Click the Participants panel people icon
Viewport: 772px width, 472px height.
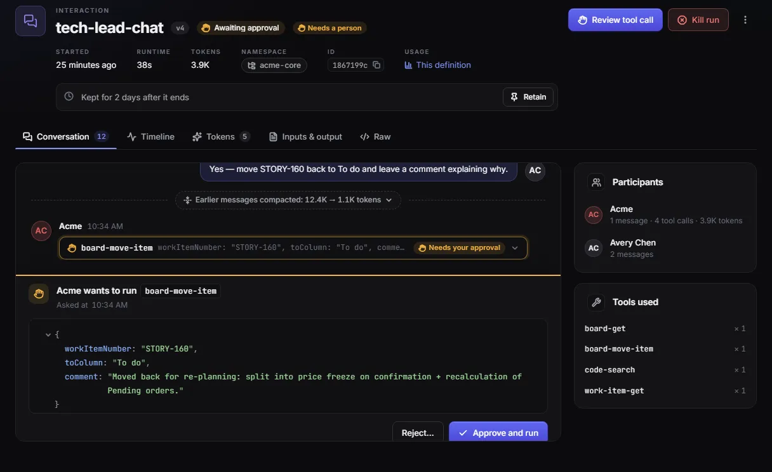[596, 182]
